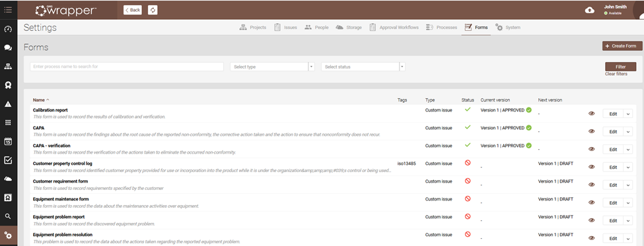This screenshot has height=246, width=644.
Task: Open the hamburger menu icon
Action: [x=8, y=10]
